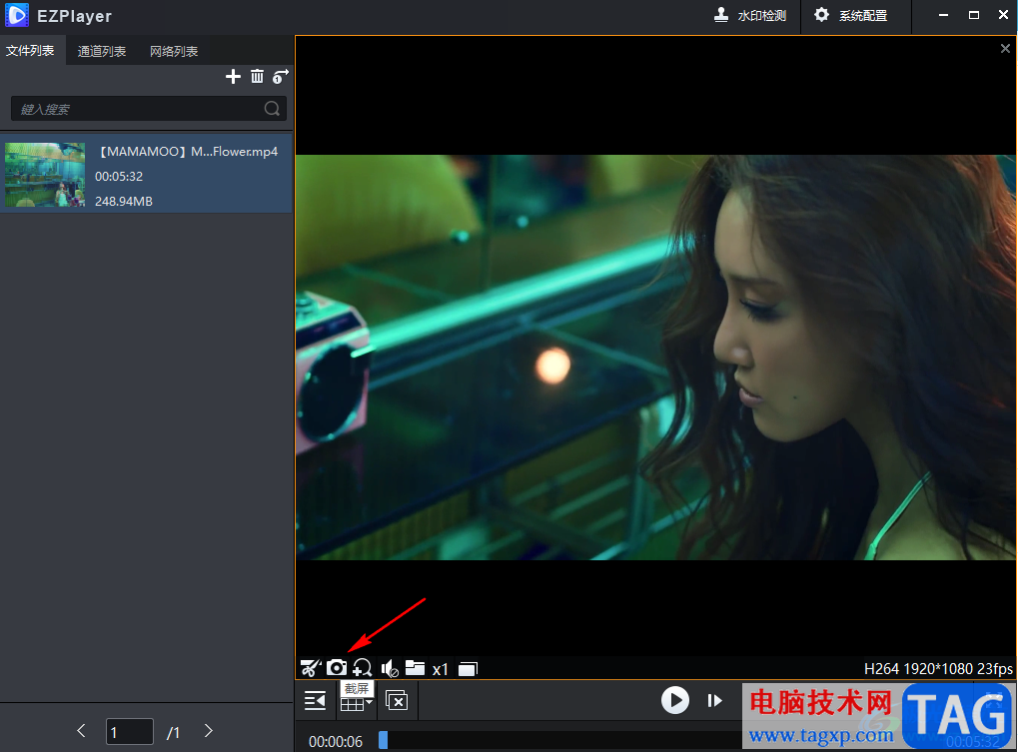This screenshot has width=1018, height=752.
Task: Open the grid window layout dropdown
Action: (356, 703)
